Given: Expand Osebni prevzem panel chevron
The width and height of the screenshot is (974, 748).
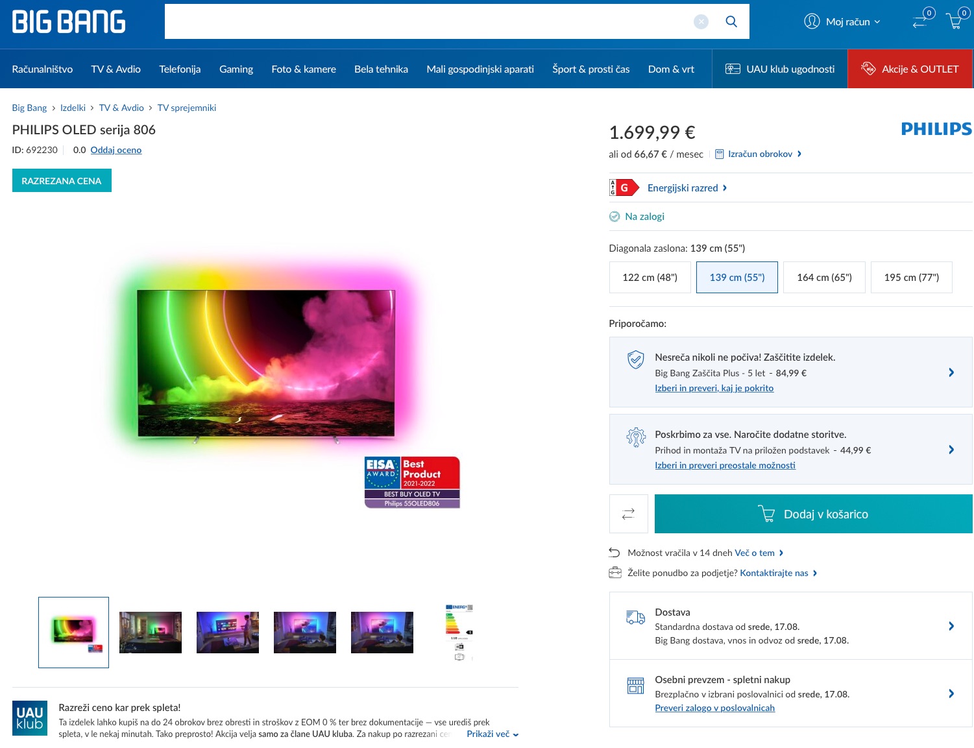Looking at the screenshot, I should (x=951, y=694).
